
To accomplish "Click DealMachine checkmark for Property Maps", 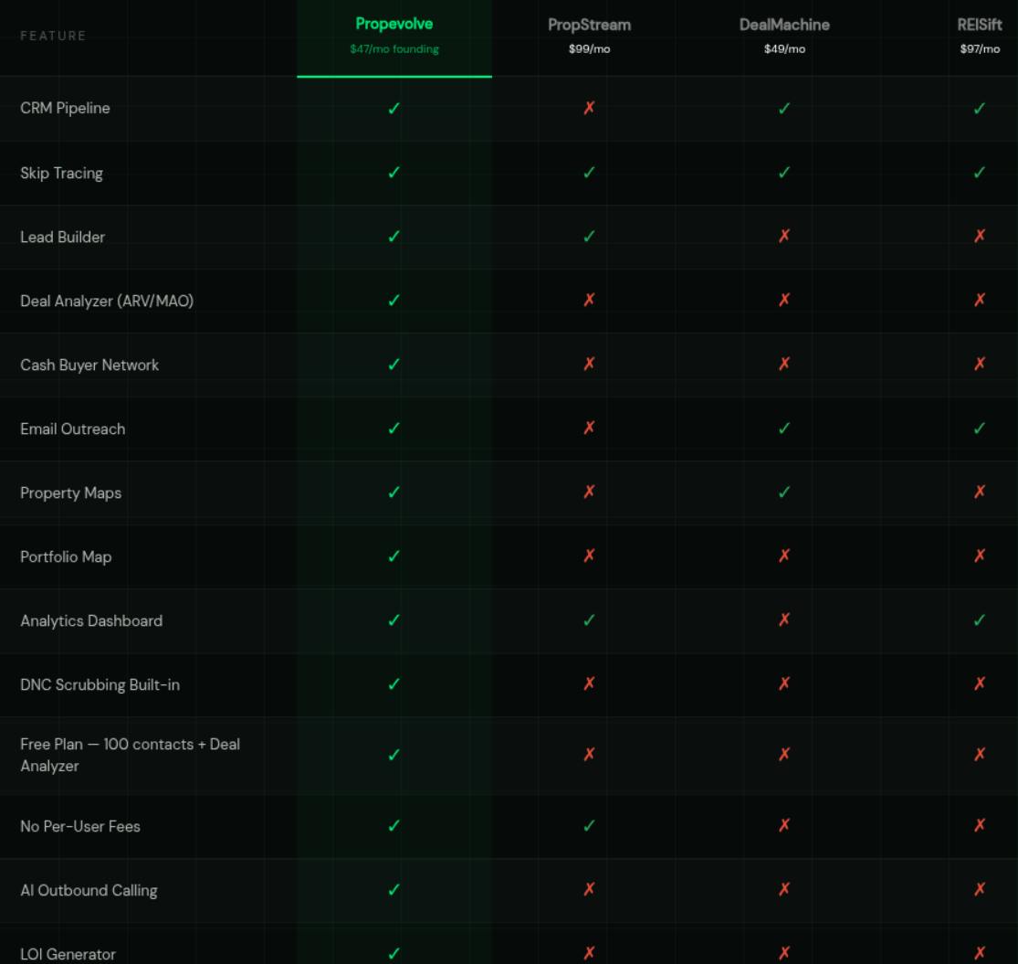I will pyautogui.click(x=784, y=493).
